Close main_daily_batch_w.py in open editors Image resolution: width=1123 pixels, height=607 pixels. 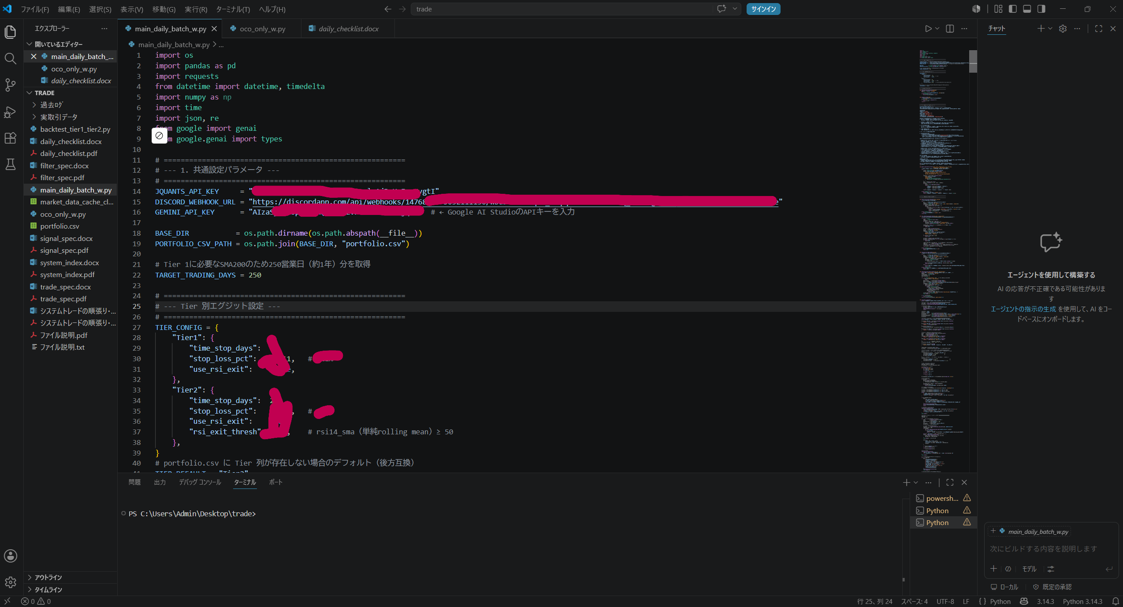pos(33,56)
